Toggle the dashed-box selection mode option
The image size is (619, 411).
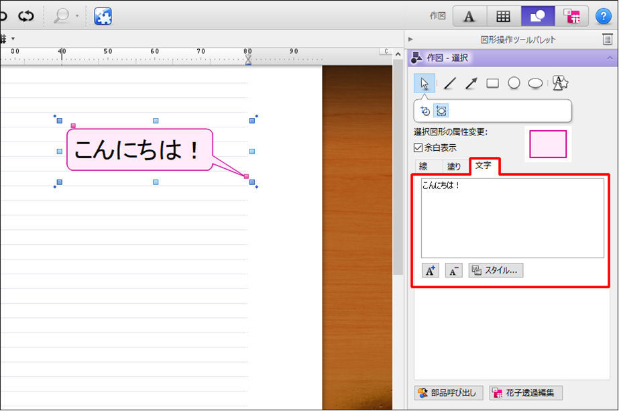coord(441,111)
